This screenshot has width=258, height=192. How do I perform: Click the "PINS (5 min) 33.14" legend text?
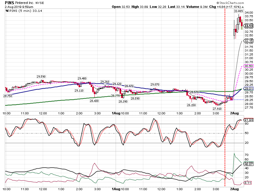pyautogui.click(x=26, y=11)
